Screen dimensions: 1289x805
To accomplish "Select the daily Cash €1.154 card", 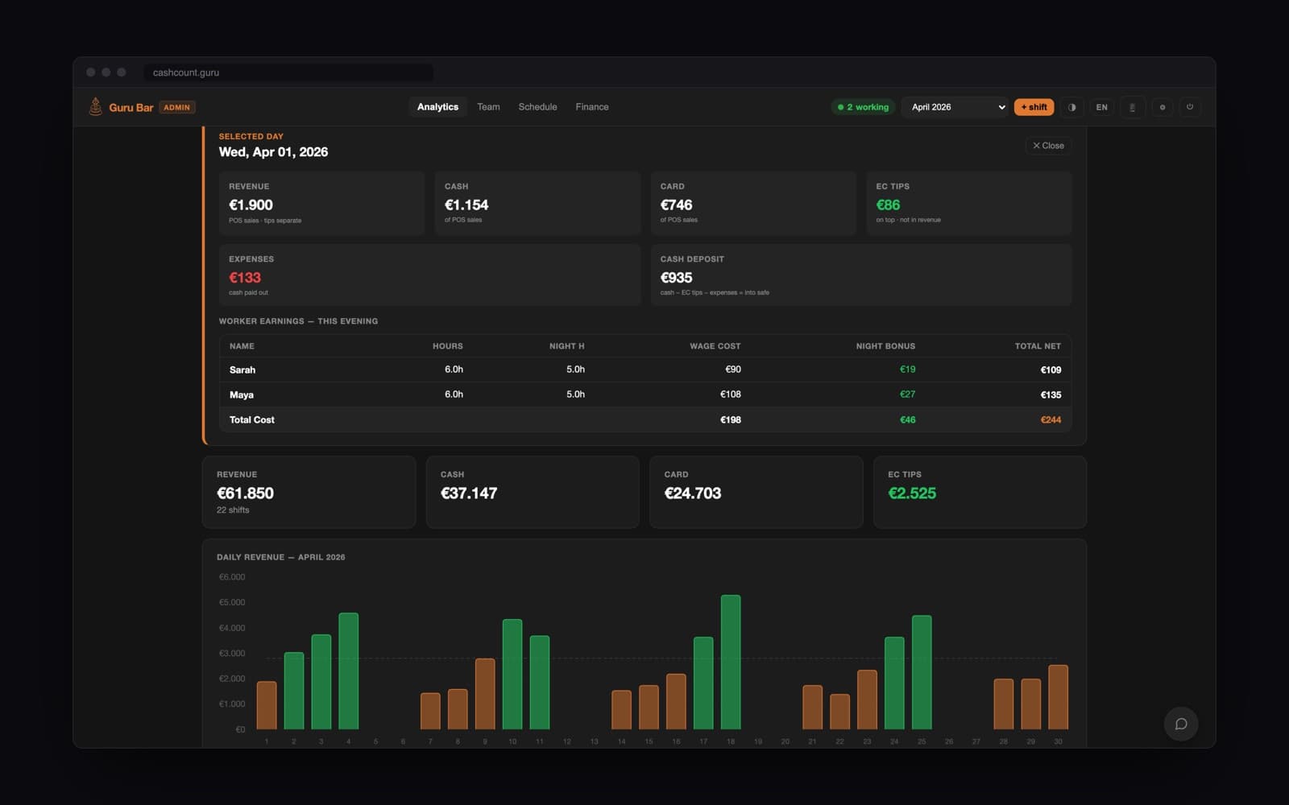I will click(x=537, y=203).
